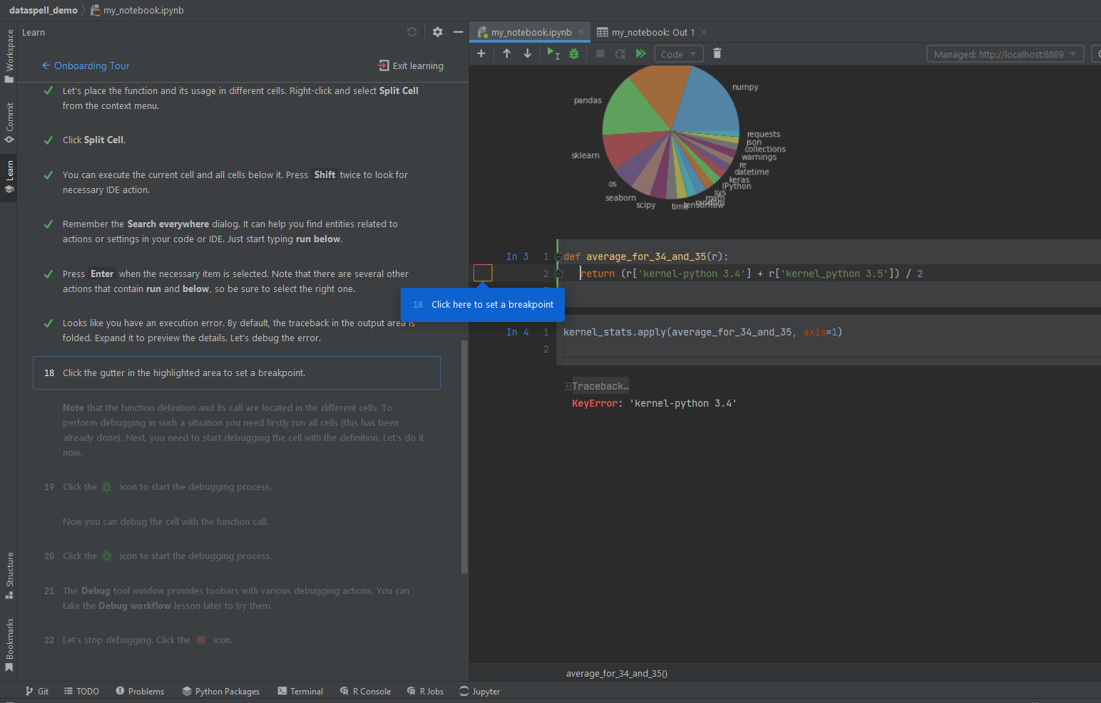This screenshot has height=703, width=1101.
Task: Open the Jupyter tool window
Action: point(479,691)
